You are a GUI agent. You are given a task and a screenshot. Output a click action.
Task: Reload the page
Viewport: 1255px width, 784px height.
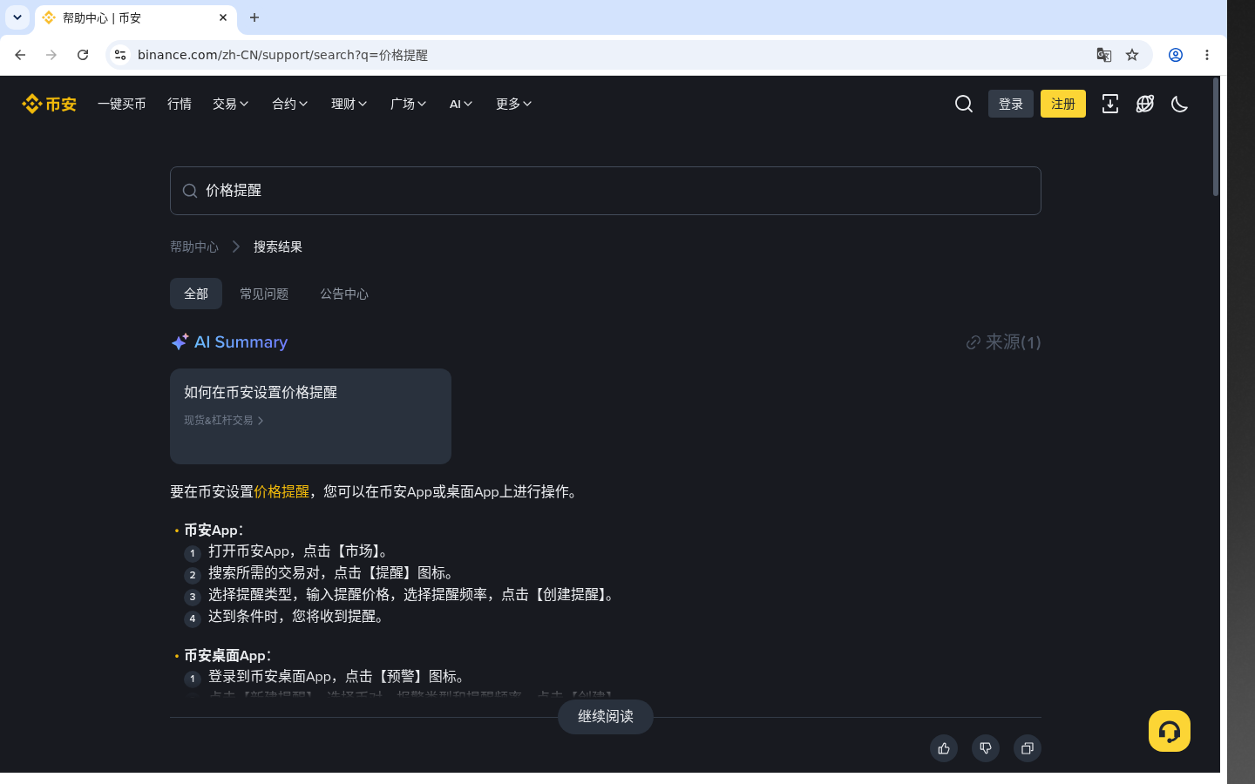pyautogui.click(x=83, y=55)
